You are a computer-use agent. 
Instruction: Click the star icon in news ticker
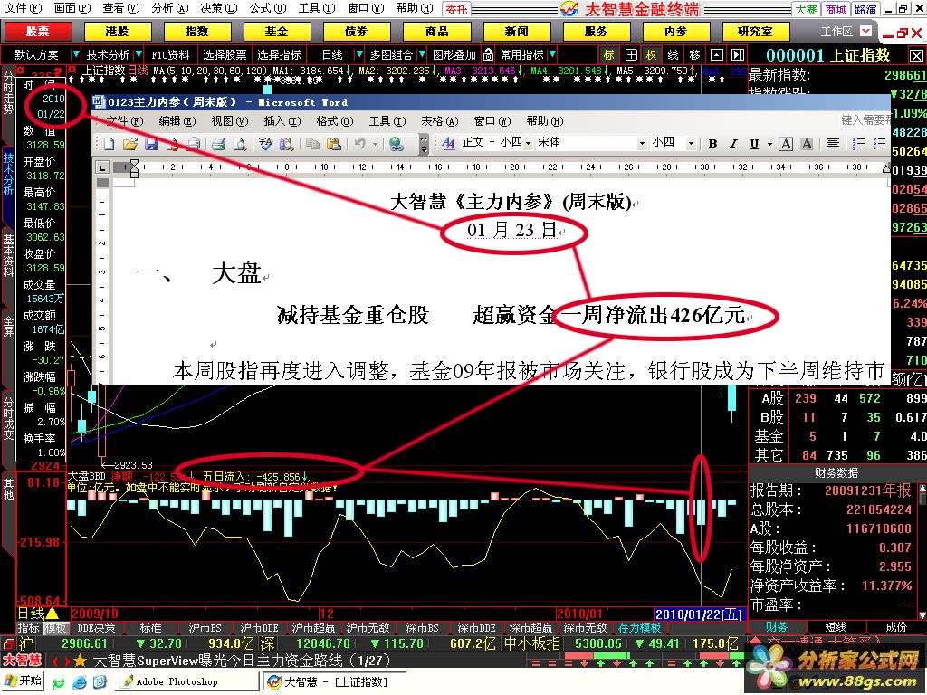[80, 660]
